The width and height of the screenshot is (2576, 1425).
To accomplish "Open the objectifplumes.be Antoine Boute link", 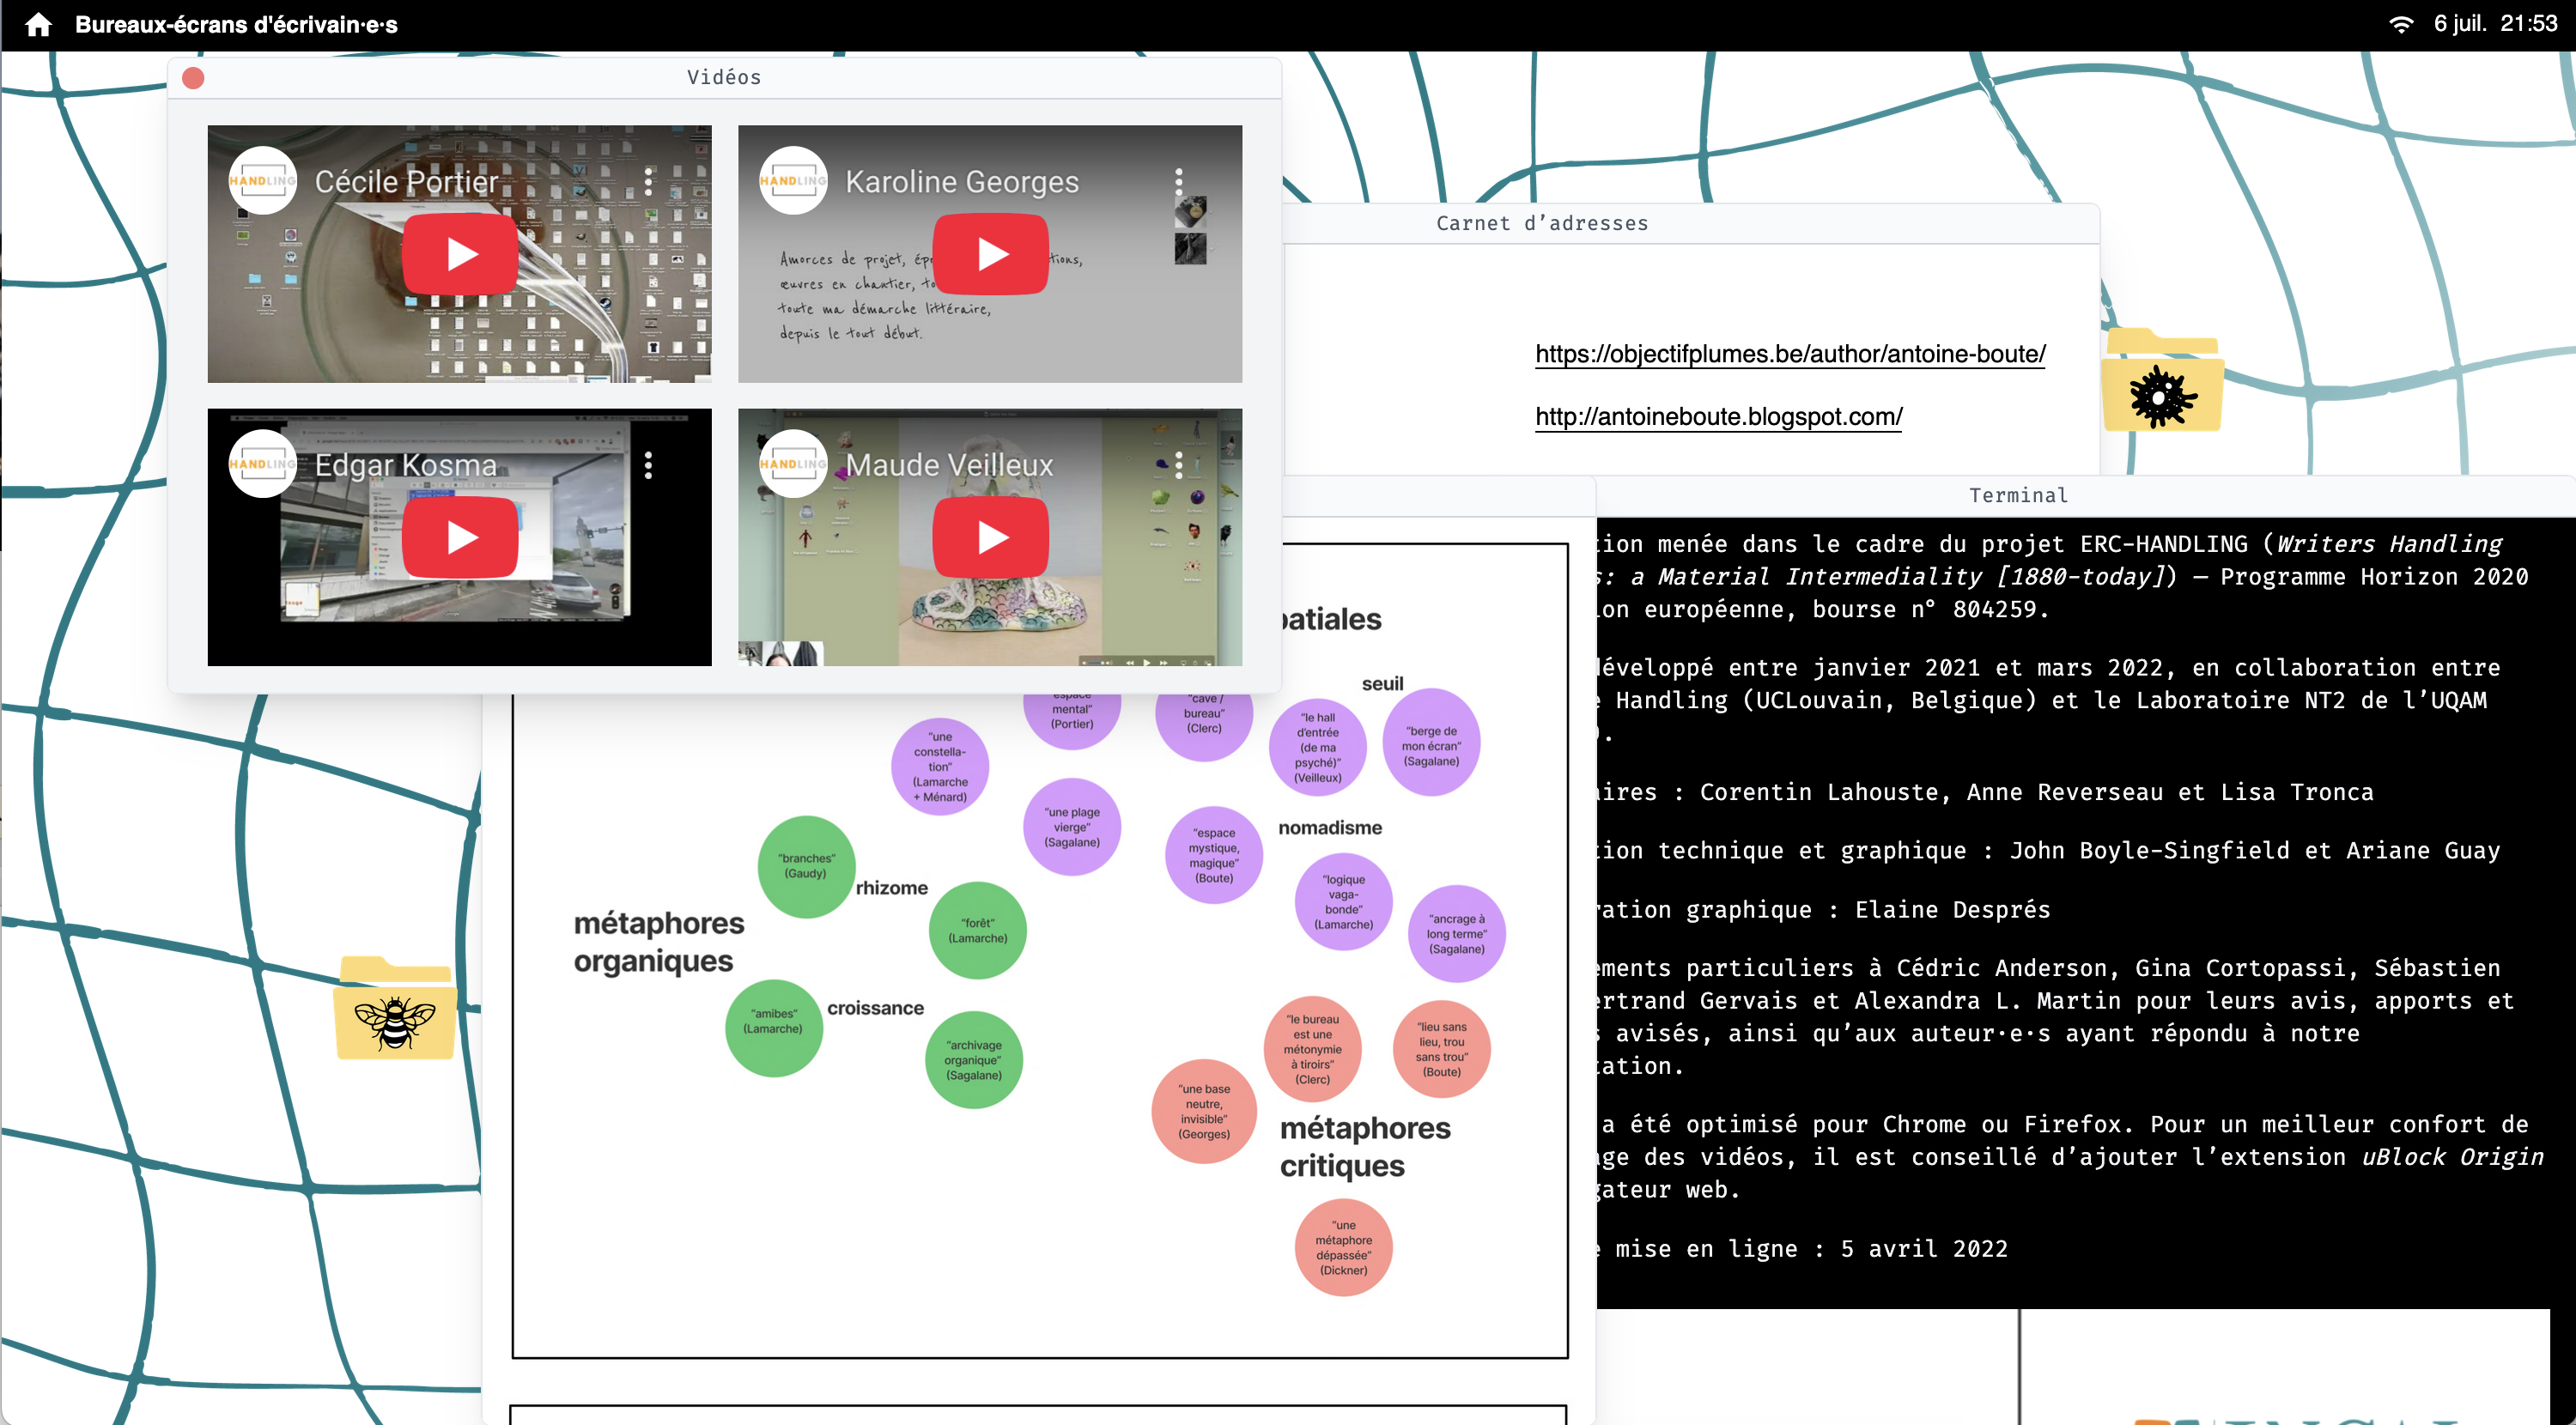I will (1790, 354).
